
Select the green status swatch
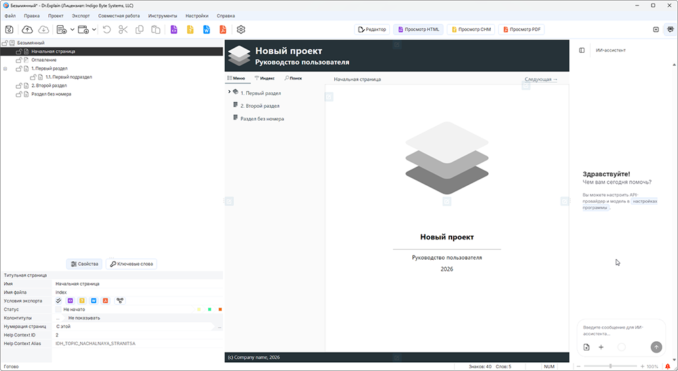210,309
